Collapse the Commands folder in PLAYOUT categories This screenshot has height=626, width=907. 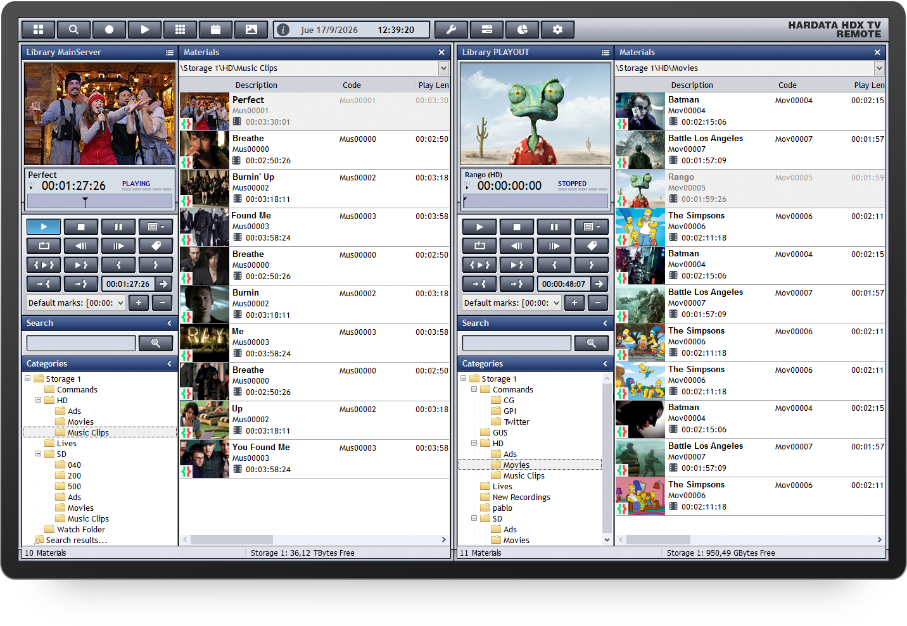pyautogui.click(x=474, y=389)
